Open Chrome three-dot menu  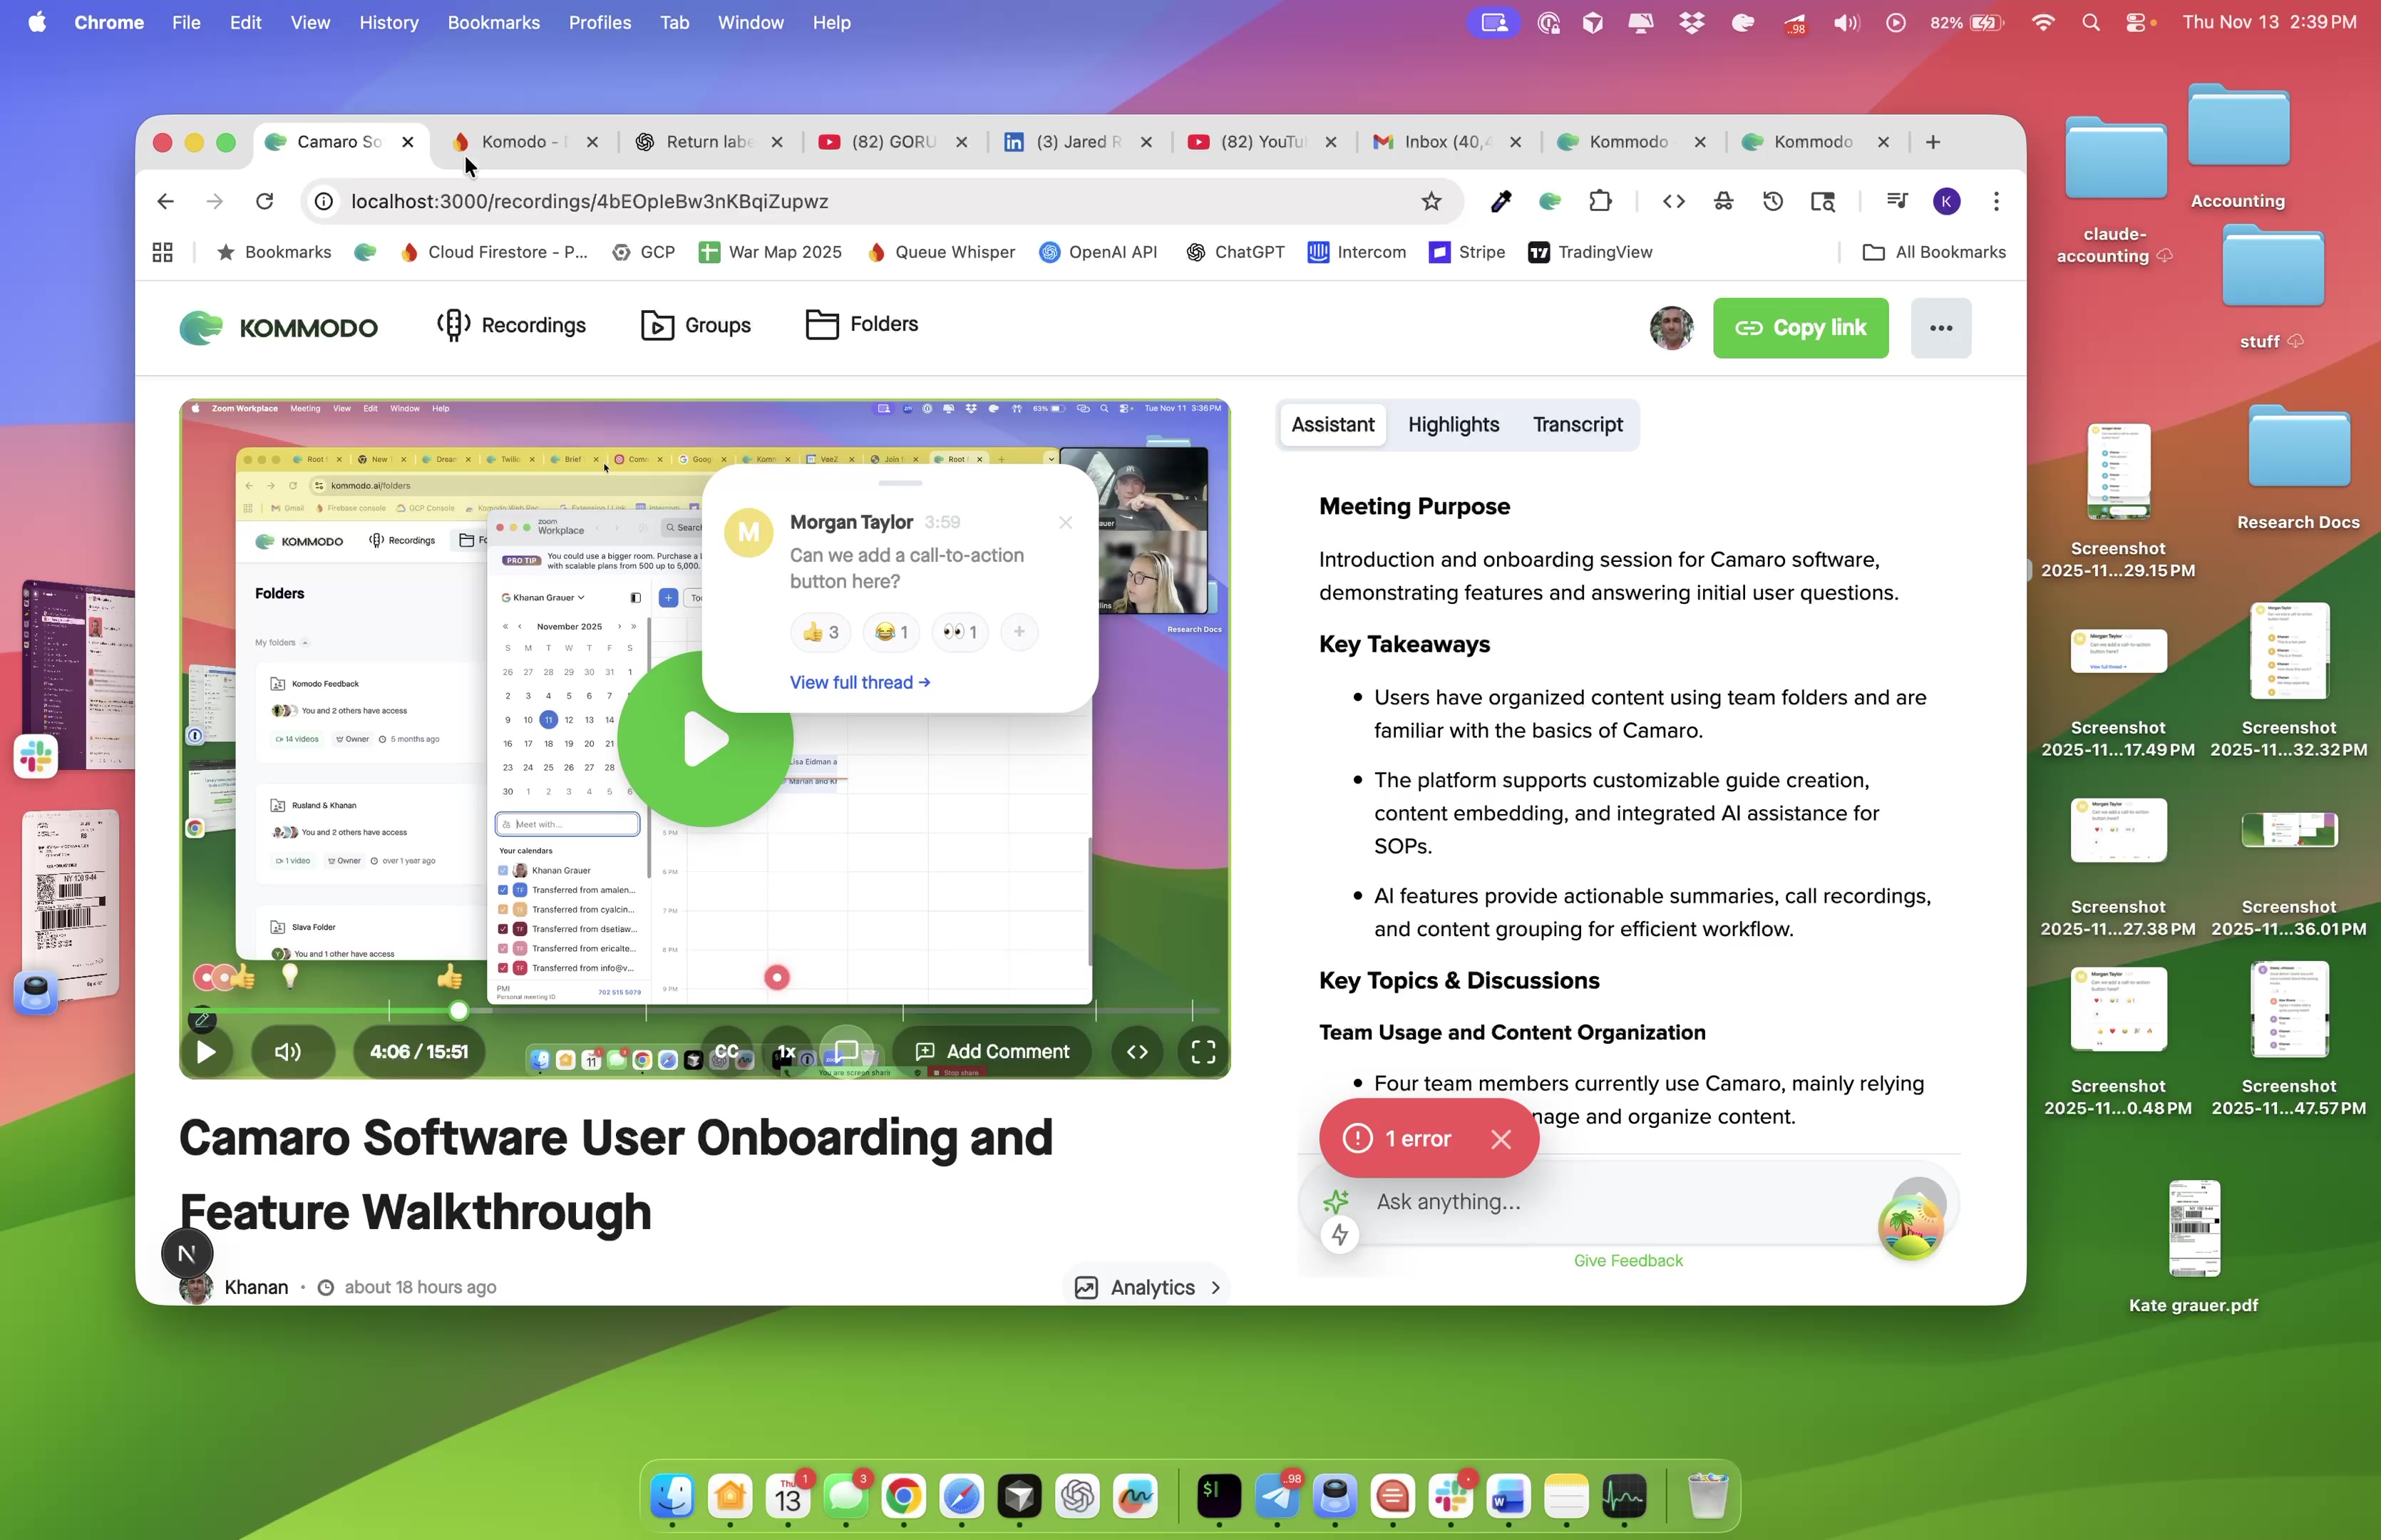coord(1996,201)
